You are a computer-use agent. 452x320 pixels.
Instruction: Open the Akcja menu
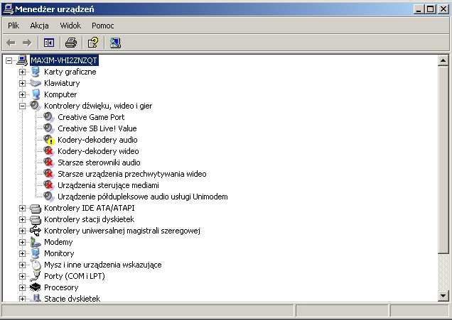point(39,26)
